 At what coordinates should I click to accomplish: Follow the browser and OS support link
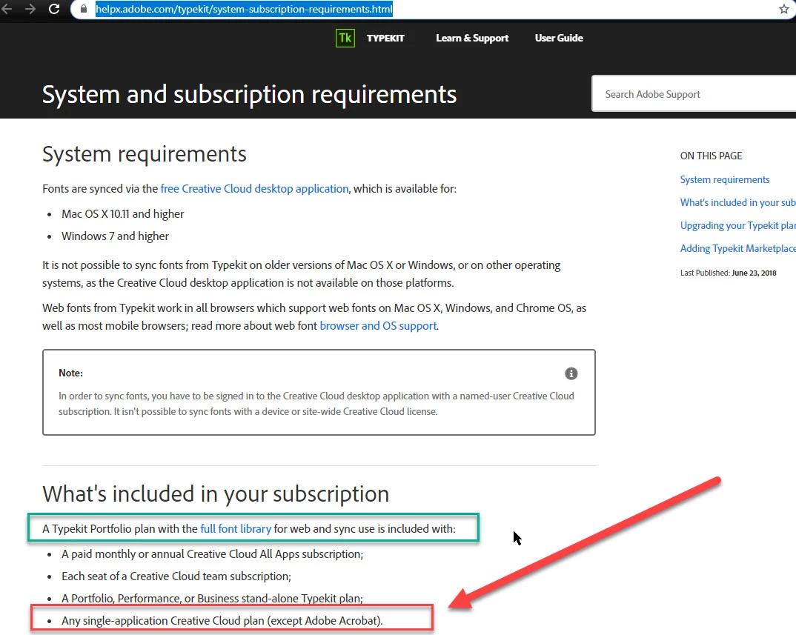coord(378,326)
